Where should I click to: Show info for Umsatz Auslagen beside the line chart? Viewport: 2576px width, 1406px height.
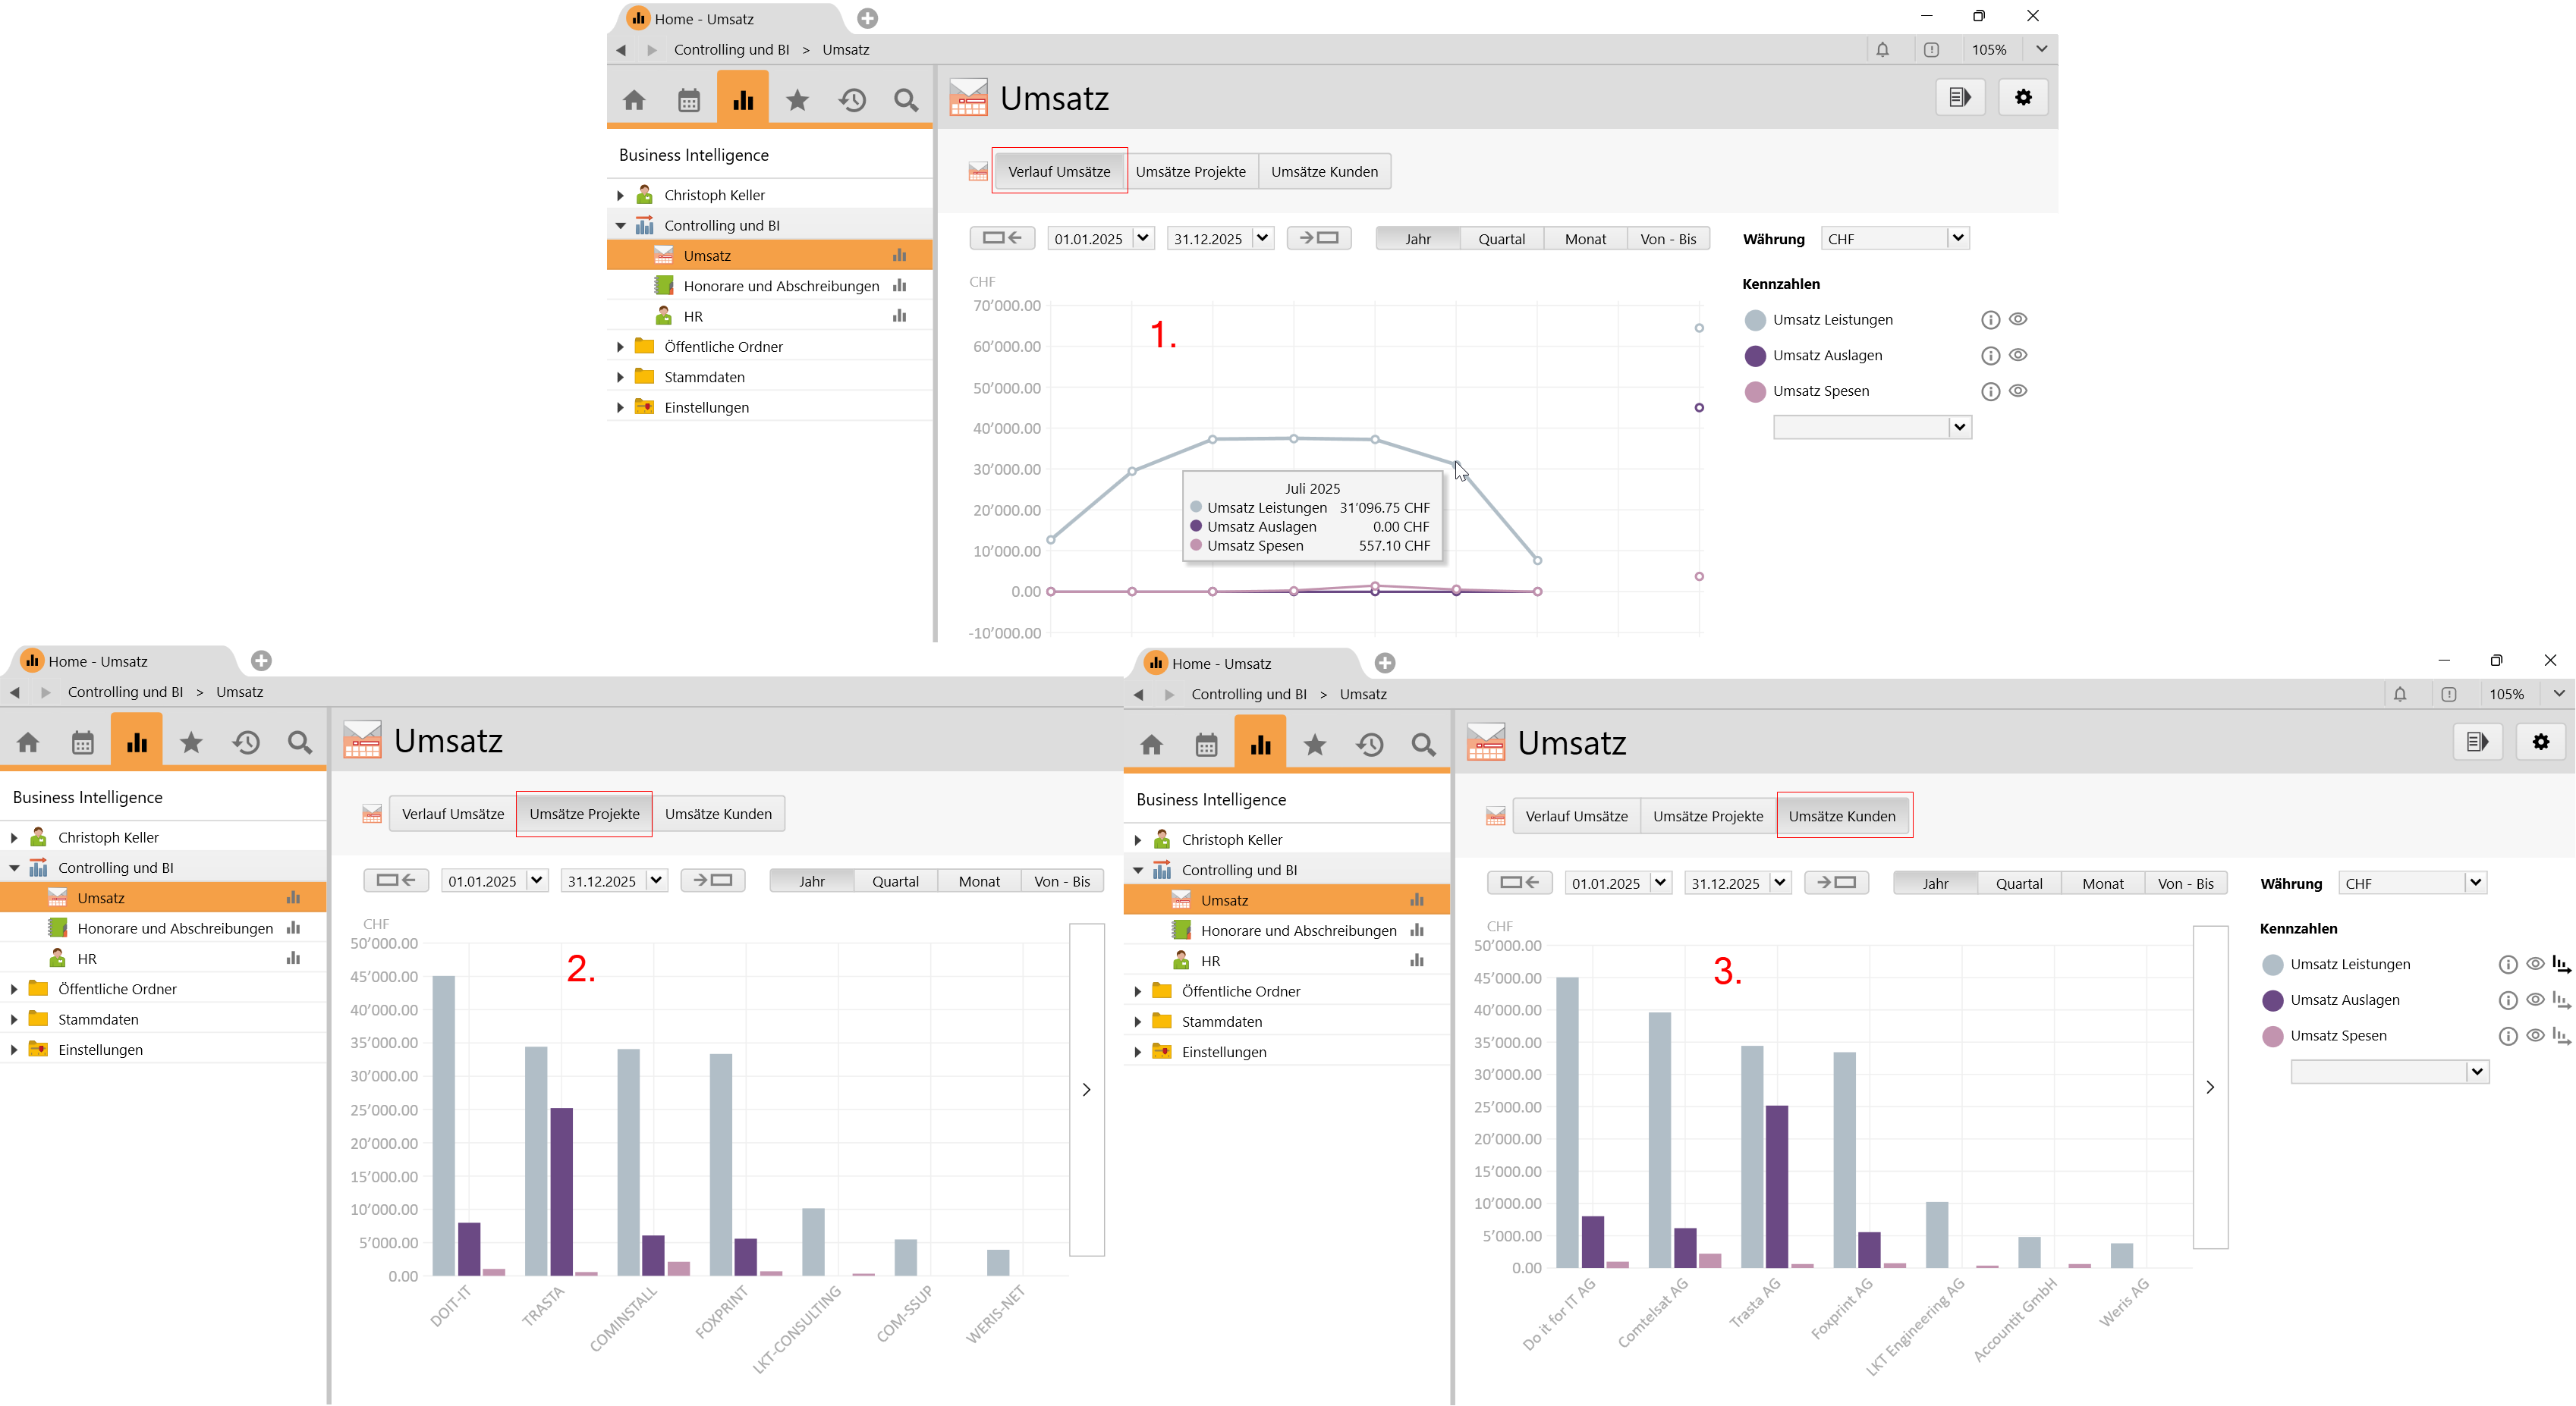(1990, 356)
